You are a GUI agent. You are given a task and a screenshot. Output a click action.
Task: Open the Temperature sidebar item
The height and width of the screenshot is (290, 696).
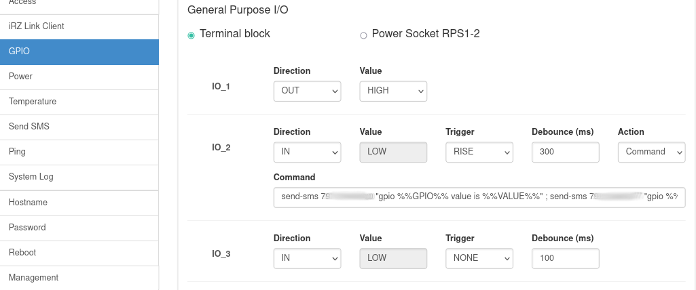(33, 102)
